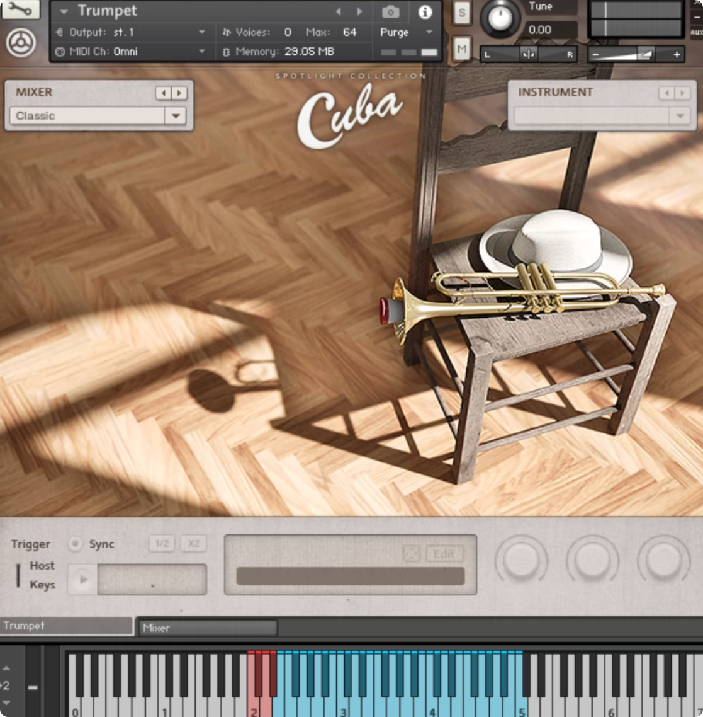The image size is (703, 717).
Task: Click the Native Instruments round logo icon
Action: coord(21,43)
